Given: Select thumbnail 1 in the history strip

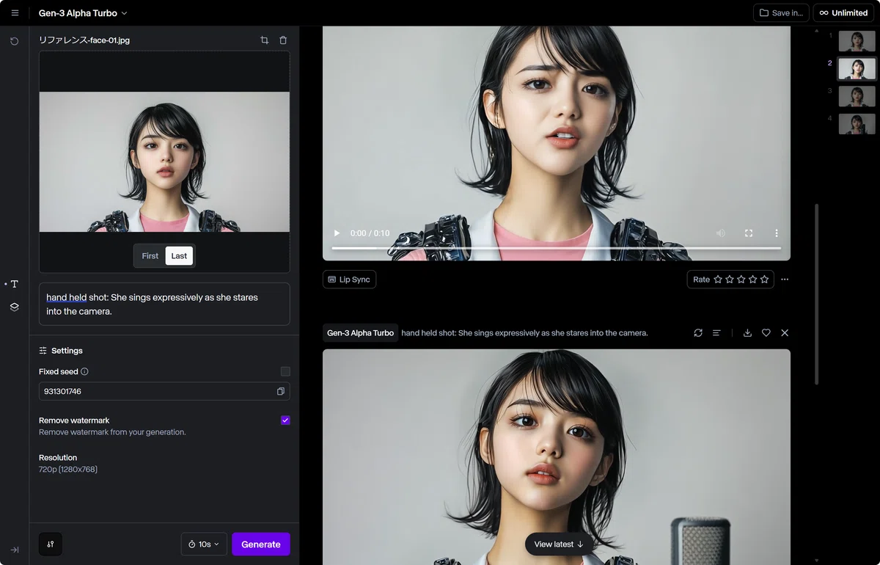Looking at the screenshot, I should pyautogui.click(x=857, y=41).
